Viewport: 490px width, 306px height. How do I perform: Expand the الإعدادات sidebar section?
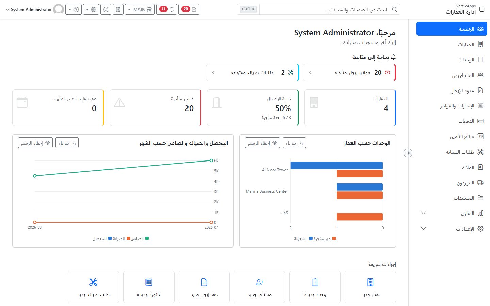click(452, 229)
